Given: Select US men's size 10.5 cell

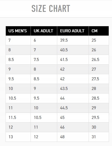Looking at the screenshot, I should pyautogui.click(x=18, y=98).
